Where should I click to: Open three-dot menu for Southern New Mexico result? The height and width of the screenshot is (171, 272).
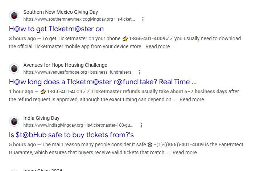point(143,19)
